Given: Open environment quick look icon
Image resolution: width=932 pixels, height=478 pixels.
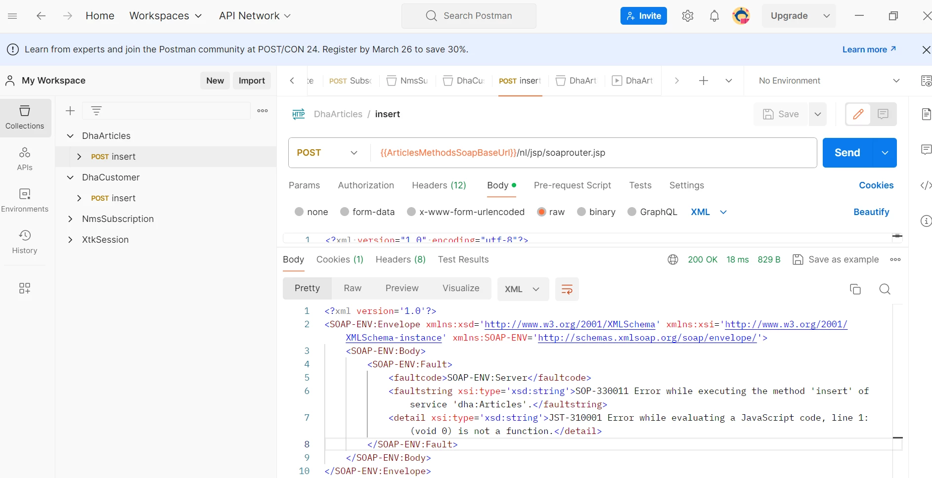Looking at the screenshot, I should pos(927,81).
